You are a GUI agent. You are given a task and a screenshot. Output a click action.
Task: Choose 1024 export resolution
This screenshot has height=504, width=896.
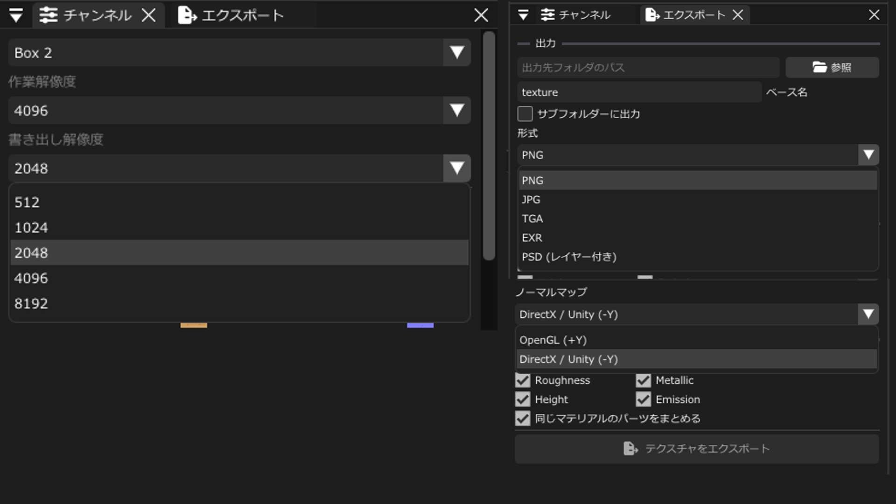click(239, 227)
